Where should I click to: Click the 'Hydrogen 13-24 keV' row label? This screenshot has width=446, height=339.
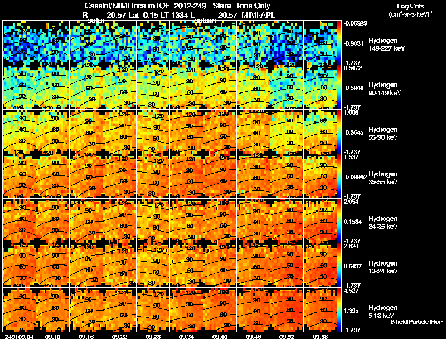pyautogui.click(x=383, y=267)
